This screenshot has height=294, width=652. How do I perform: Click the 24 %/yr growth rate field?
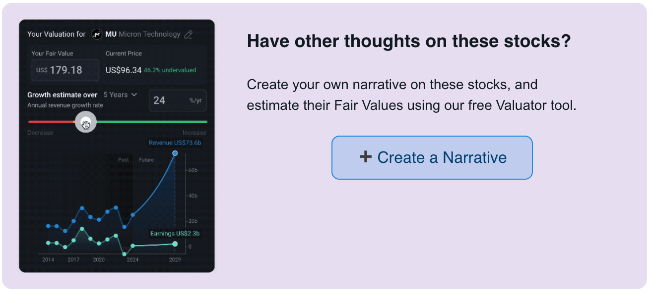[x=177, y=100]
